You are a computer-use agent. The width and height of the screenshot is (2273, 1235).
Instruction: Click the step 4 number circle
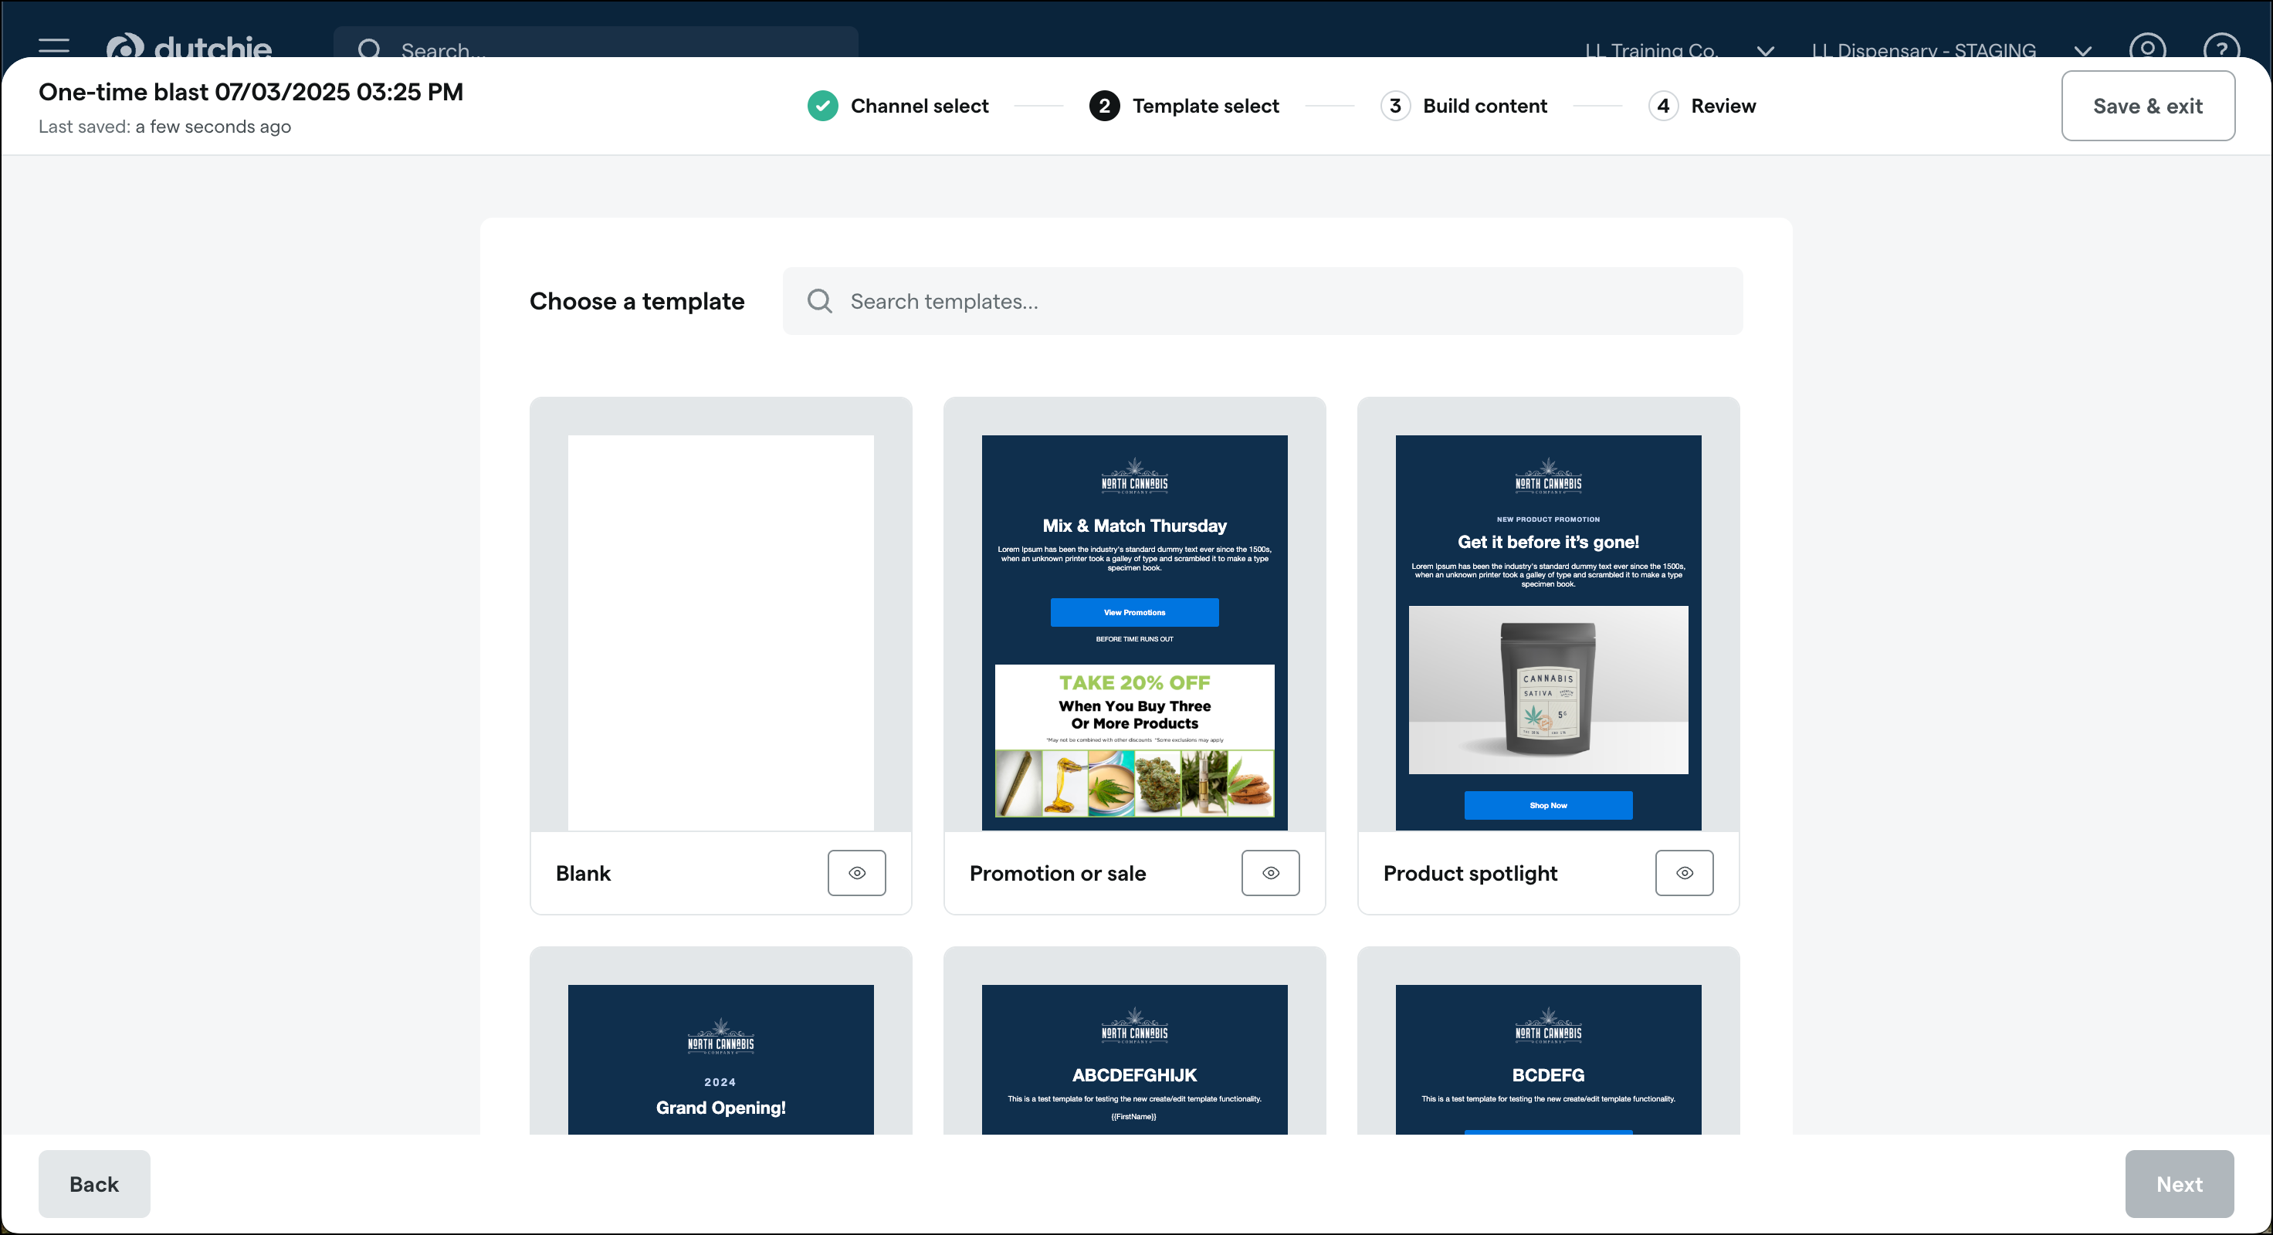click(x=1663, y=106)
